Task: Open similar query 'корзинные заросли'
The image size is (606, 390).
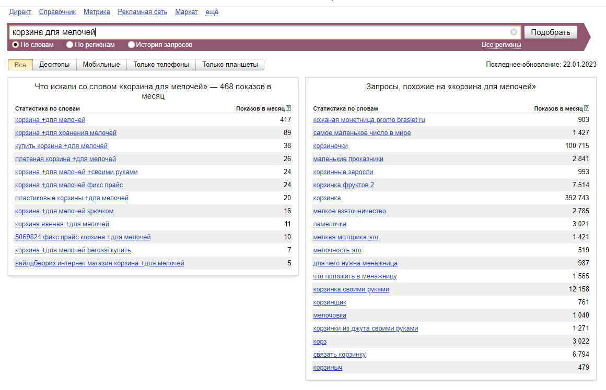Action: 343,172
